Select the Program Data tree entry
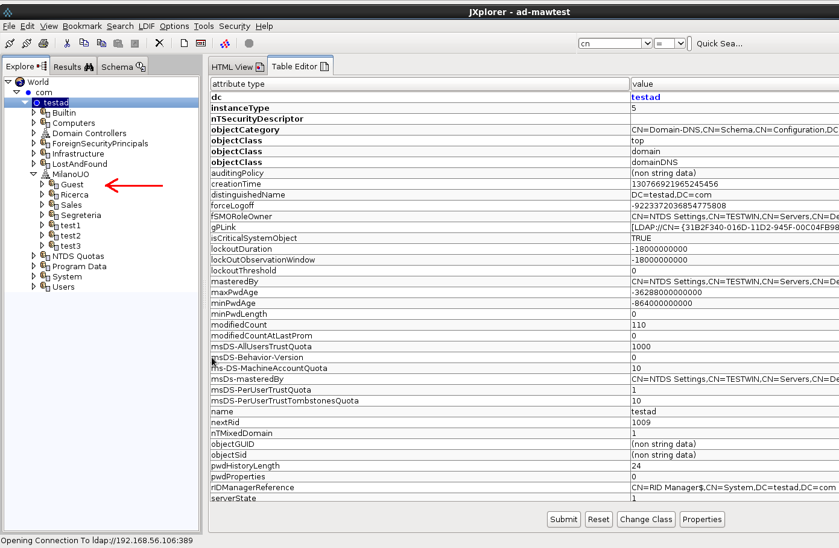This screenshot has height=548, width=839. [x=80, y=266]
